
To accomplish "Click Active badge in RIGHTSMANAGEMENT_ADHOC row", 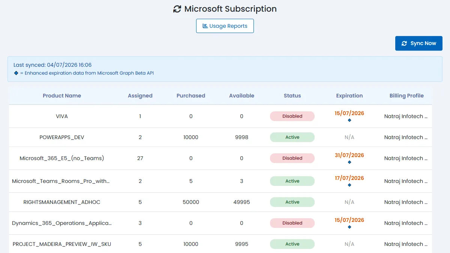I will pos(292,202).
